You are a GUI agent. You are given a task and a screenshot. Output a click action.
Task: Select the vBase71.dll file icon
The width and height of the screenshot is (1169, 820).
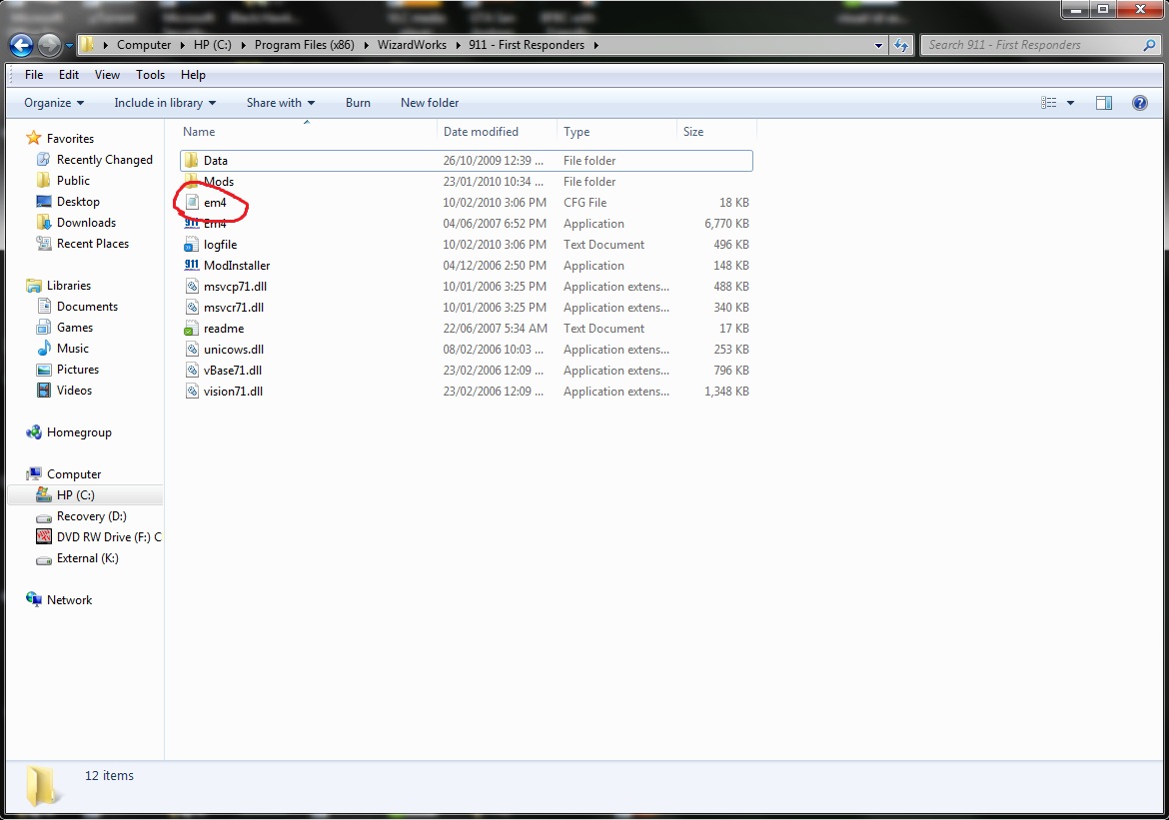192,370
